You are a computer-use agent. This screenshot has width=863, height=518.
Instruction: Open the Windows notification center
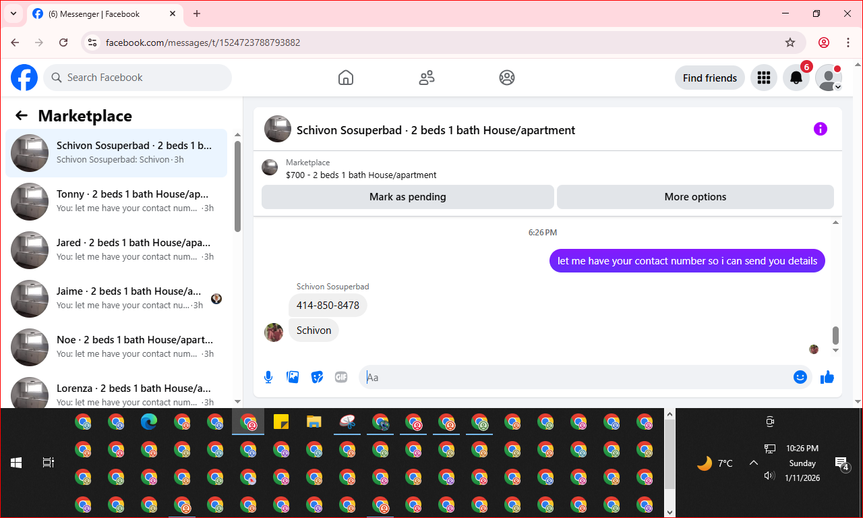click(841, 463)
